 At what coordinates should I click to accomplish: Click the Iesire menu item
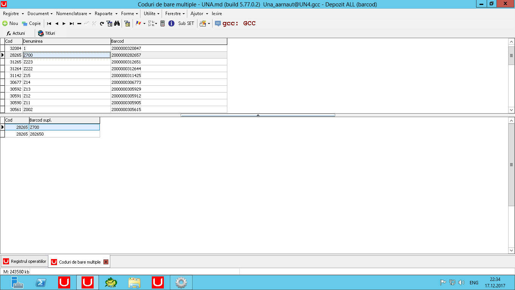click(x=217, y=13)
